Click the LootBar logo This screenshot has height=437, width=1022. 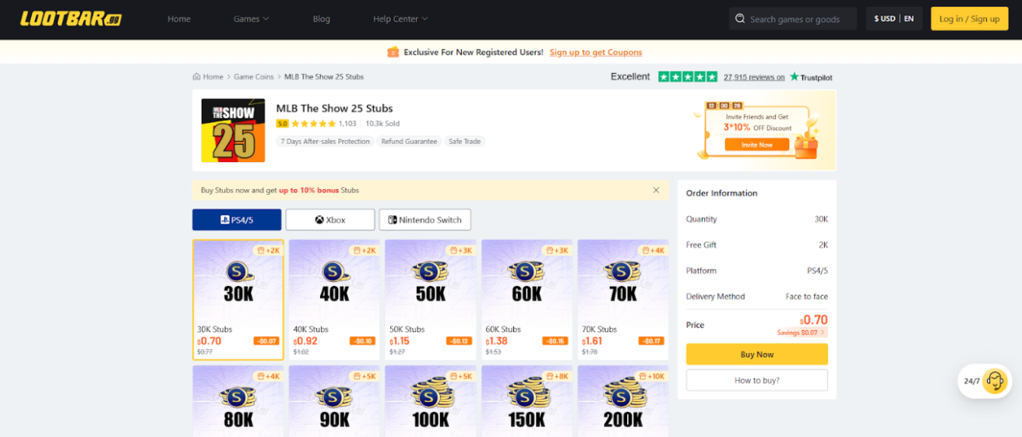pyautogui.click(x=70, y=19)
